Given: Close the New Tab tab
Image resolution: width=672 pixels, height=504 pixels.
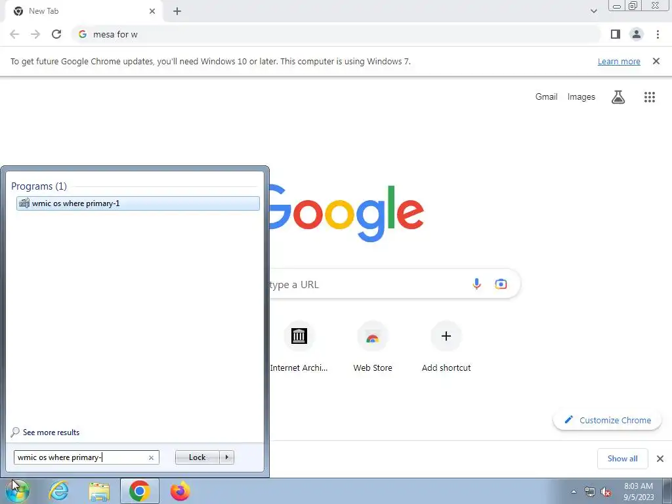Looking at the screenshot, I should (x=152, y=11).
